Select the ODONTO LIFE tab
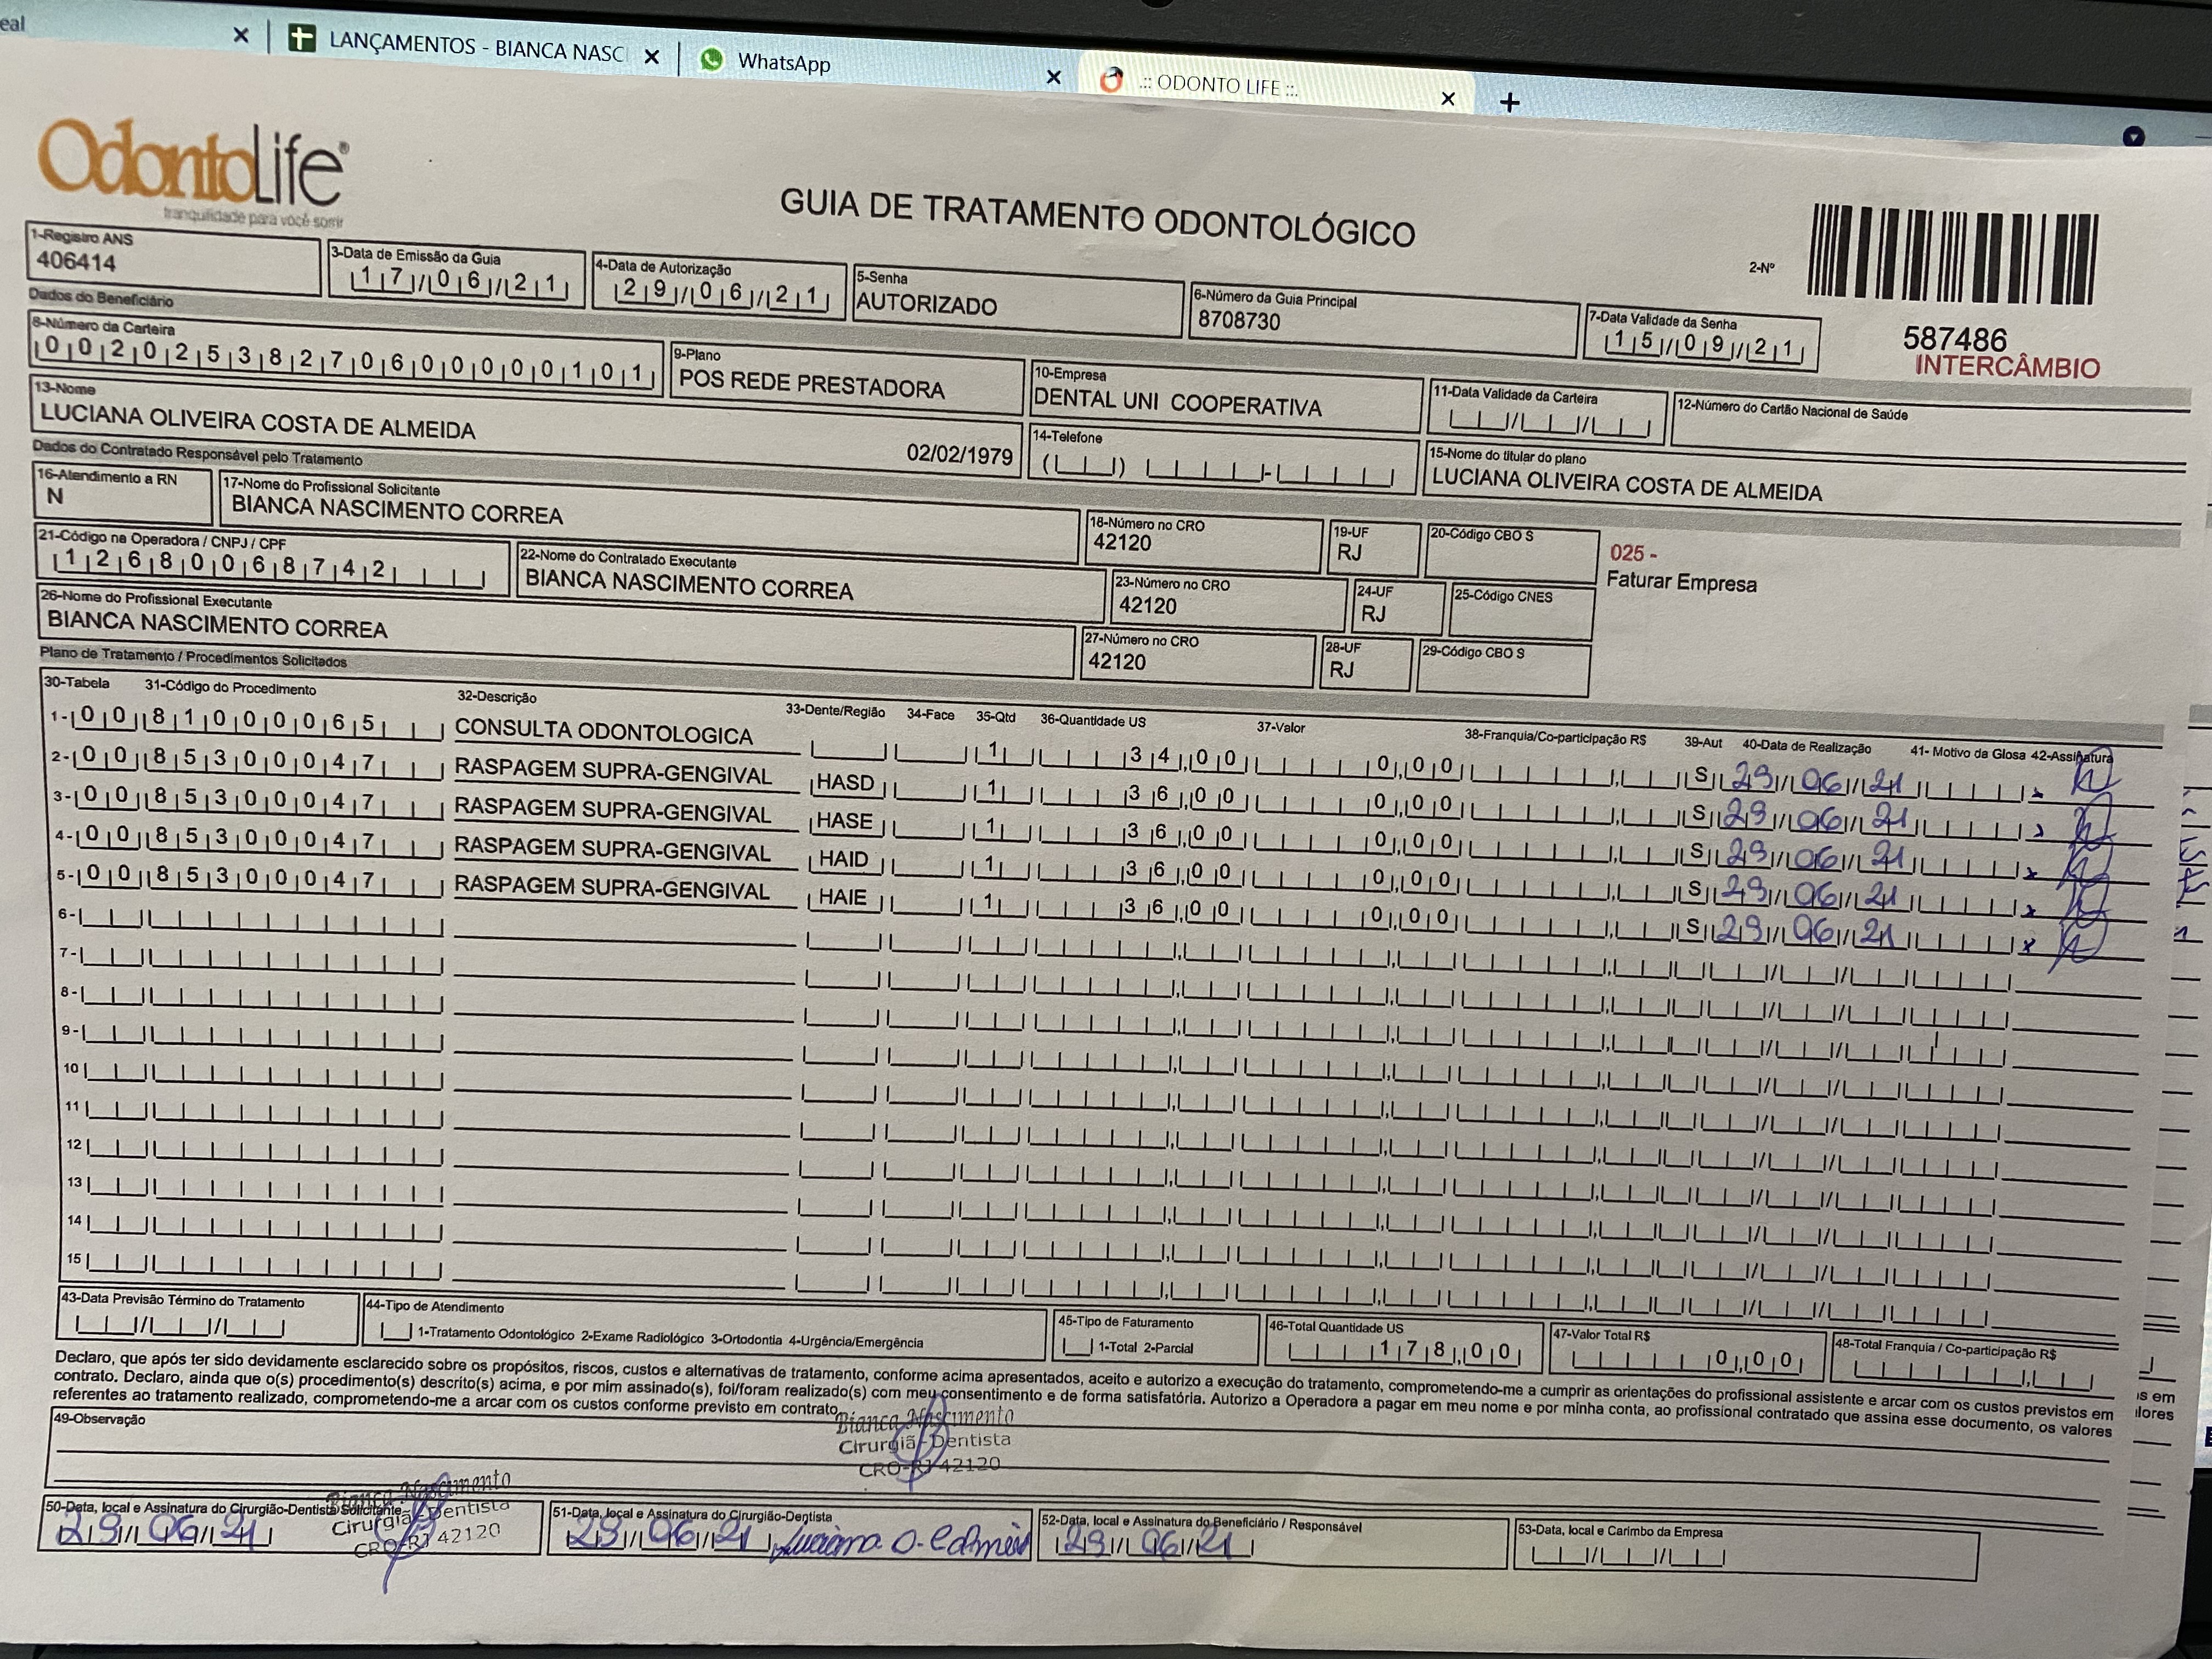This screenshot has height=1659, width=2212. pos(1218,86)
